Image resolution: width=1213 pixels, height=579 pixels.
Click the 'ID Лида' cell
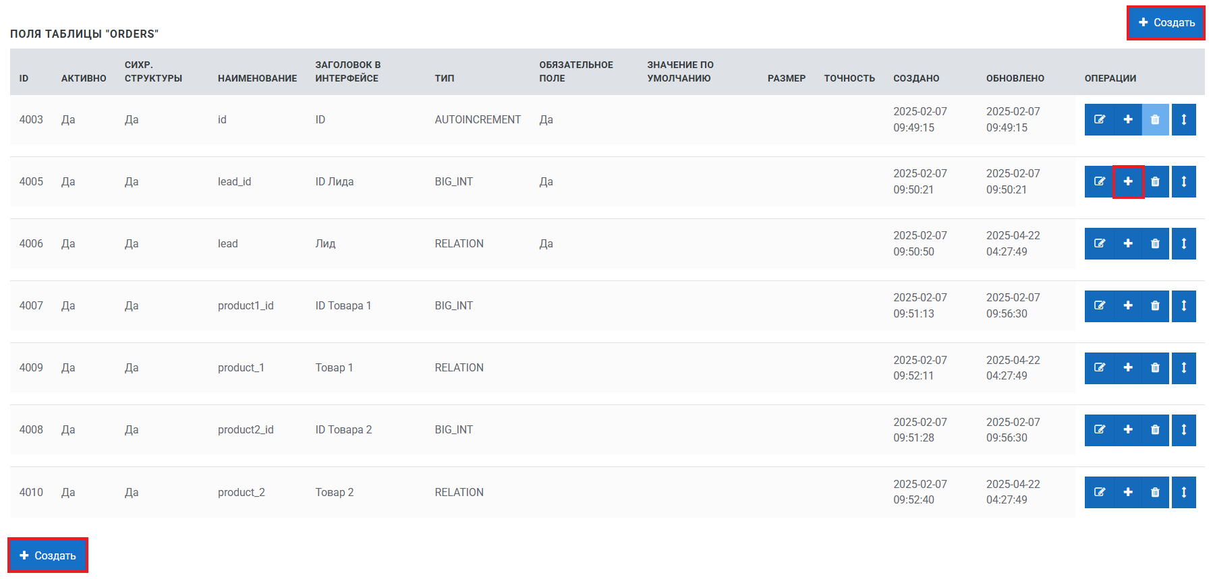(335, 181)
